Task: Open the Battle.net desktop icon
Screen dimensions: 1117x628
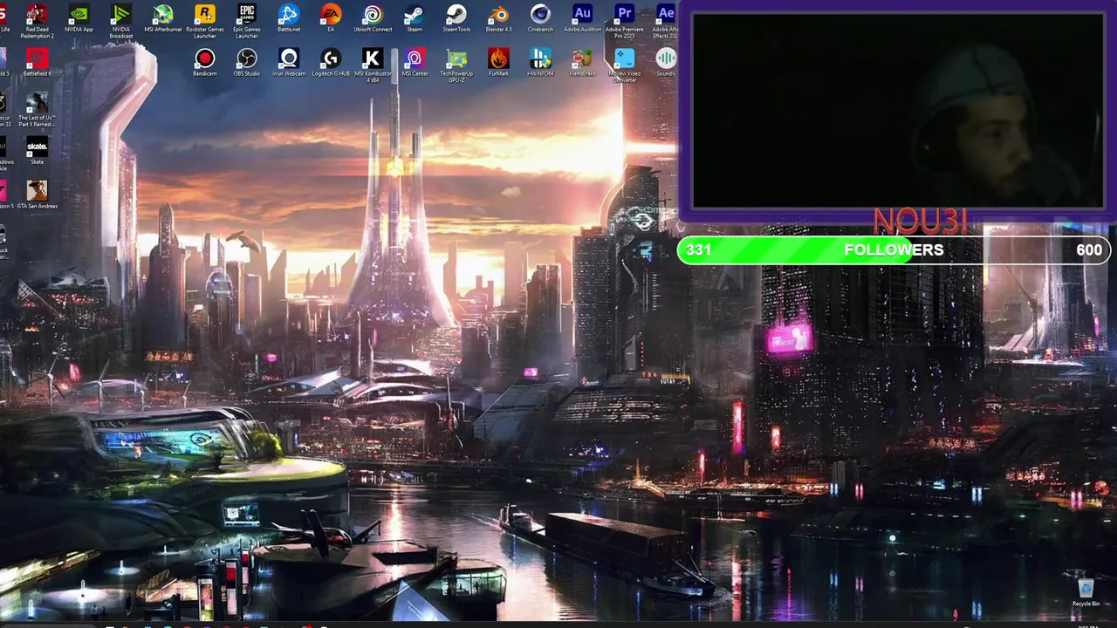Action: point(289,19)
